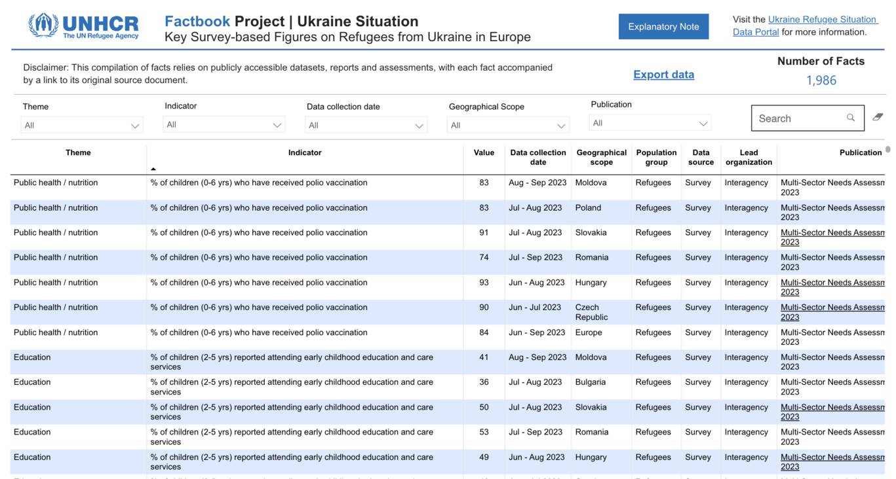Click the Number of Facts value 1,986
This screenshot has width=896, height=479.
click(821, 80)
